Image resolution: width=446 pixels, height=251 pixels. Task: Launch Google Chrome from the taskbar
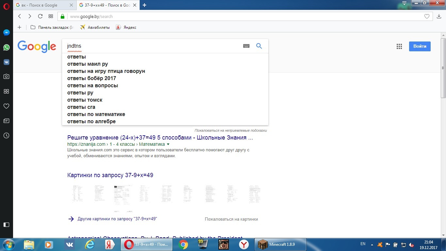point(183,244)
